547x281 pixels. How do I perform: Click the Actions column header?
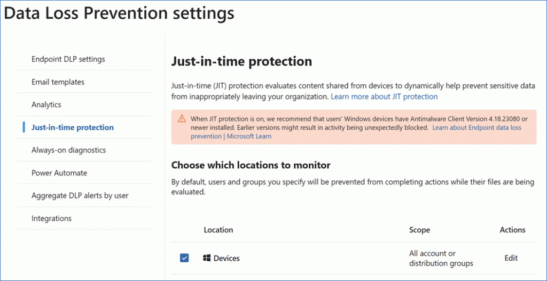pyautogui.click(x=512, y=230)
